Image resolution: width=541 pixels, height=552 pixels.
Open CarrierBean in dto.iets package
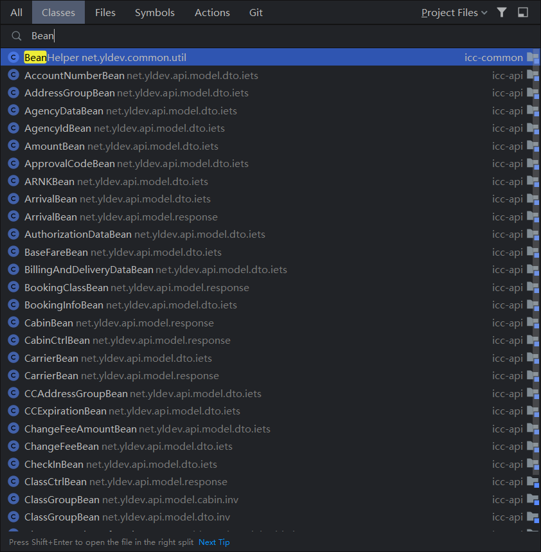click(x=270, y=359)
